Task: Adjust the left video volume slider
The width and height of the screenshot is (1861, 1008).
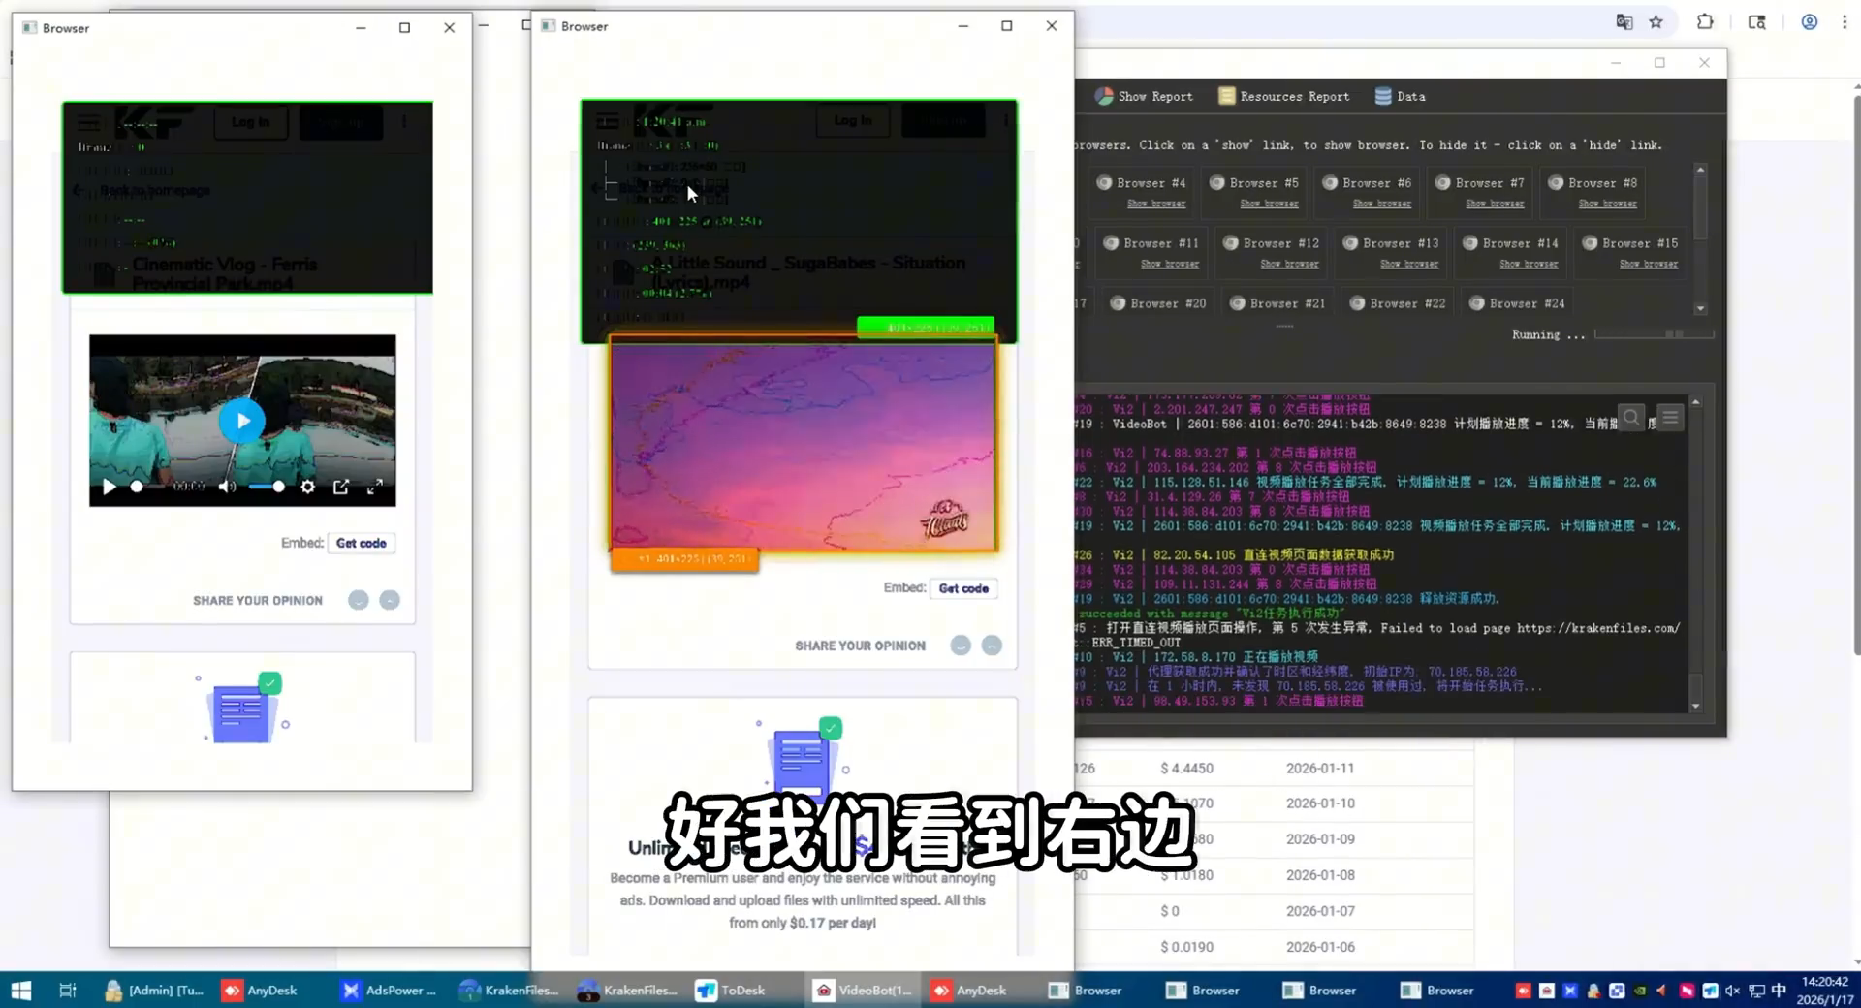Action: [267, 487]
